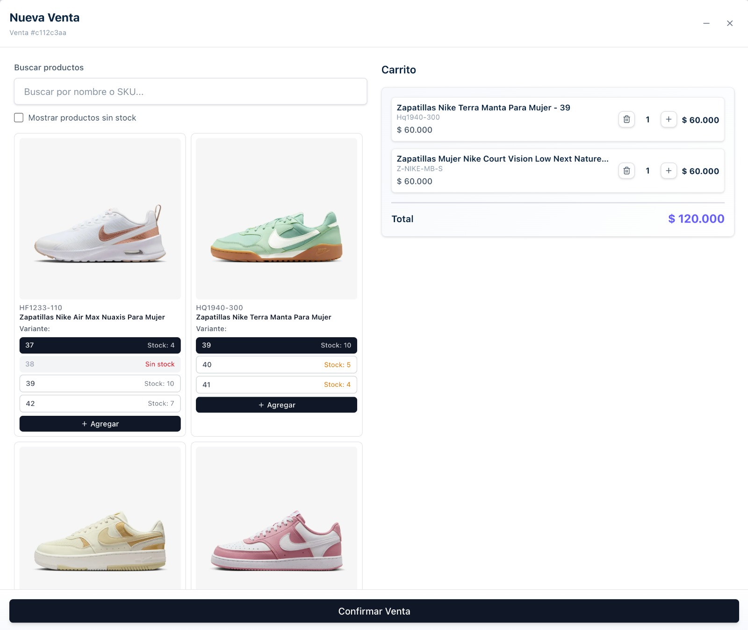Delete the Court Vision item from cart
The height and width of the screenshot is (630, 748).
626,171
